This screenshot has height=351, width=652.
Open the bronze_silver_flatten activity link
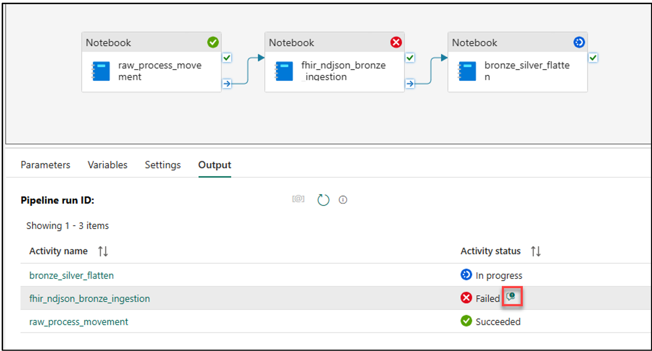point(71,275)
